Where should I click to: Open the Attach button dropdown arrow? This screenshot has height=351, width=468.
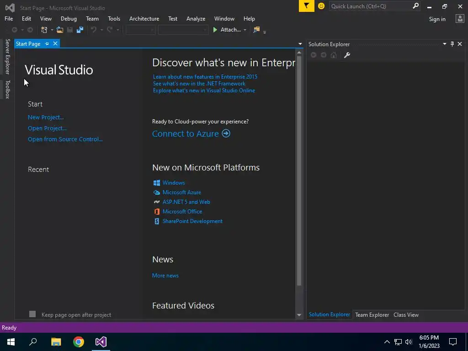pos(245,30)
